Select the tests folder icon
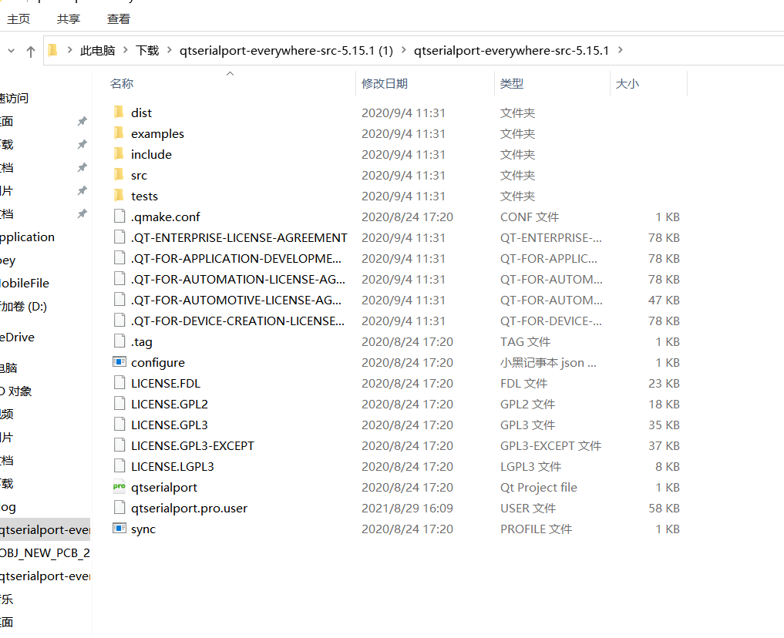 click(x=119, y=196)
